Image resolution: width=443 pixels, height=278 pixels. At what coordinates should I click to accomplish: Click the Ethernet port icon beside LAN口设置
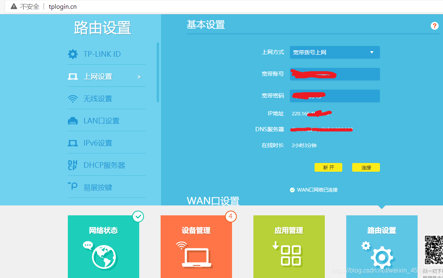pos(73,121)
